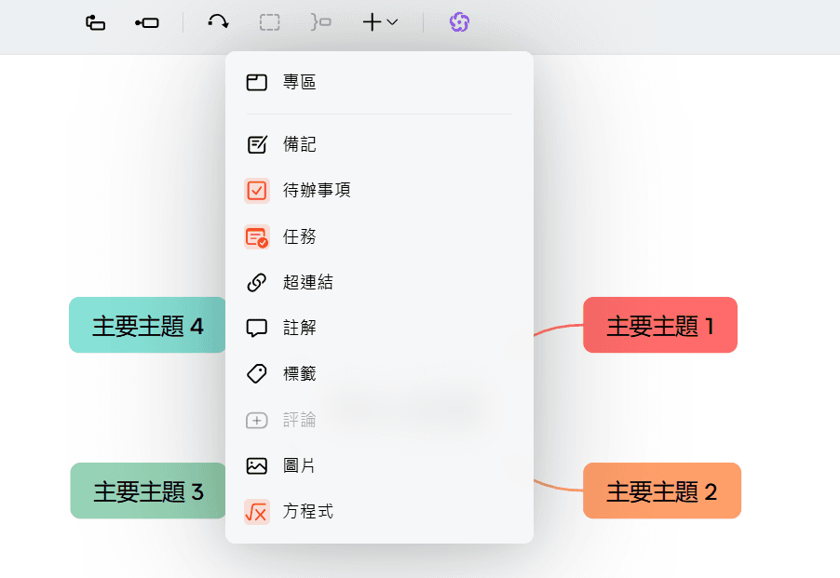Open the purple AI assistant icon
The height and width of the screenshot is (578, 840).
[x=458, y=21]
